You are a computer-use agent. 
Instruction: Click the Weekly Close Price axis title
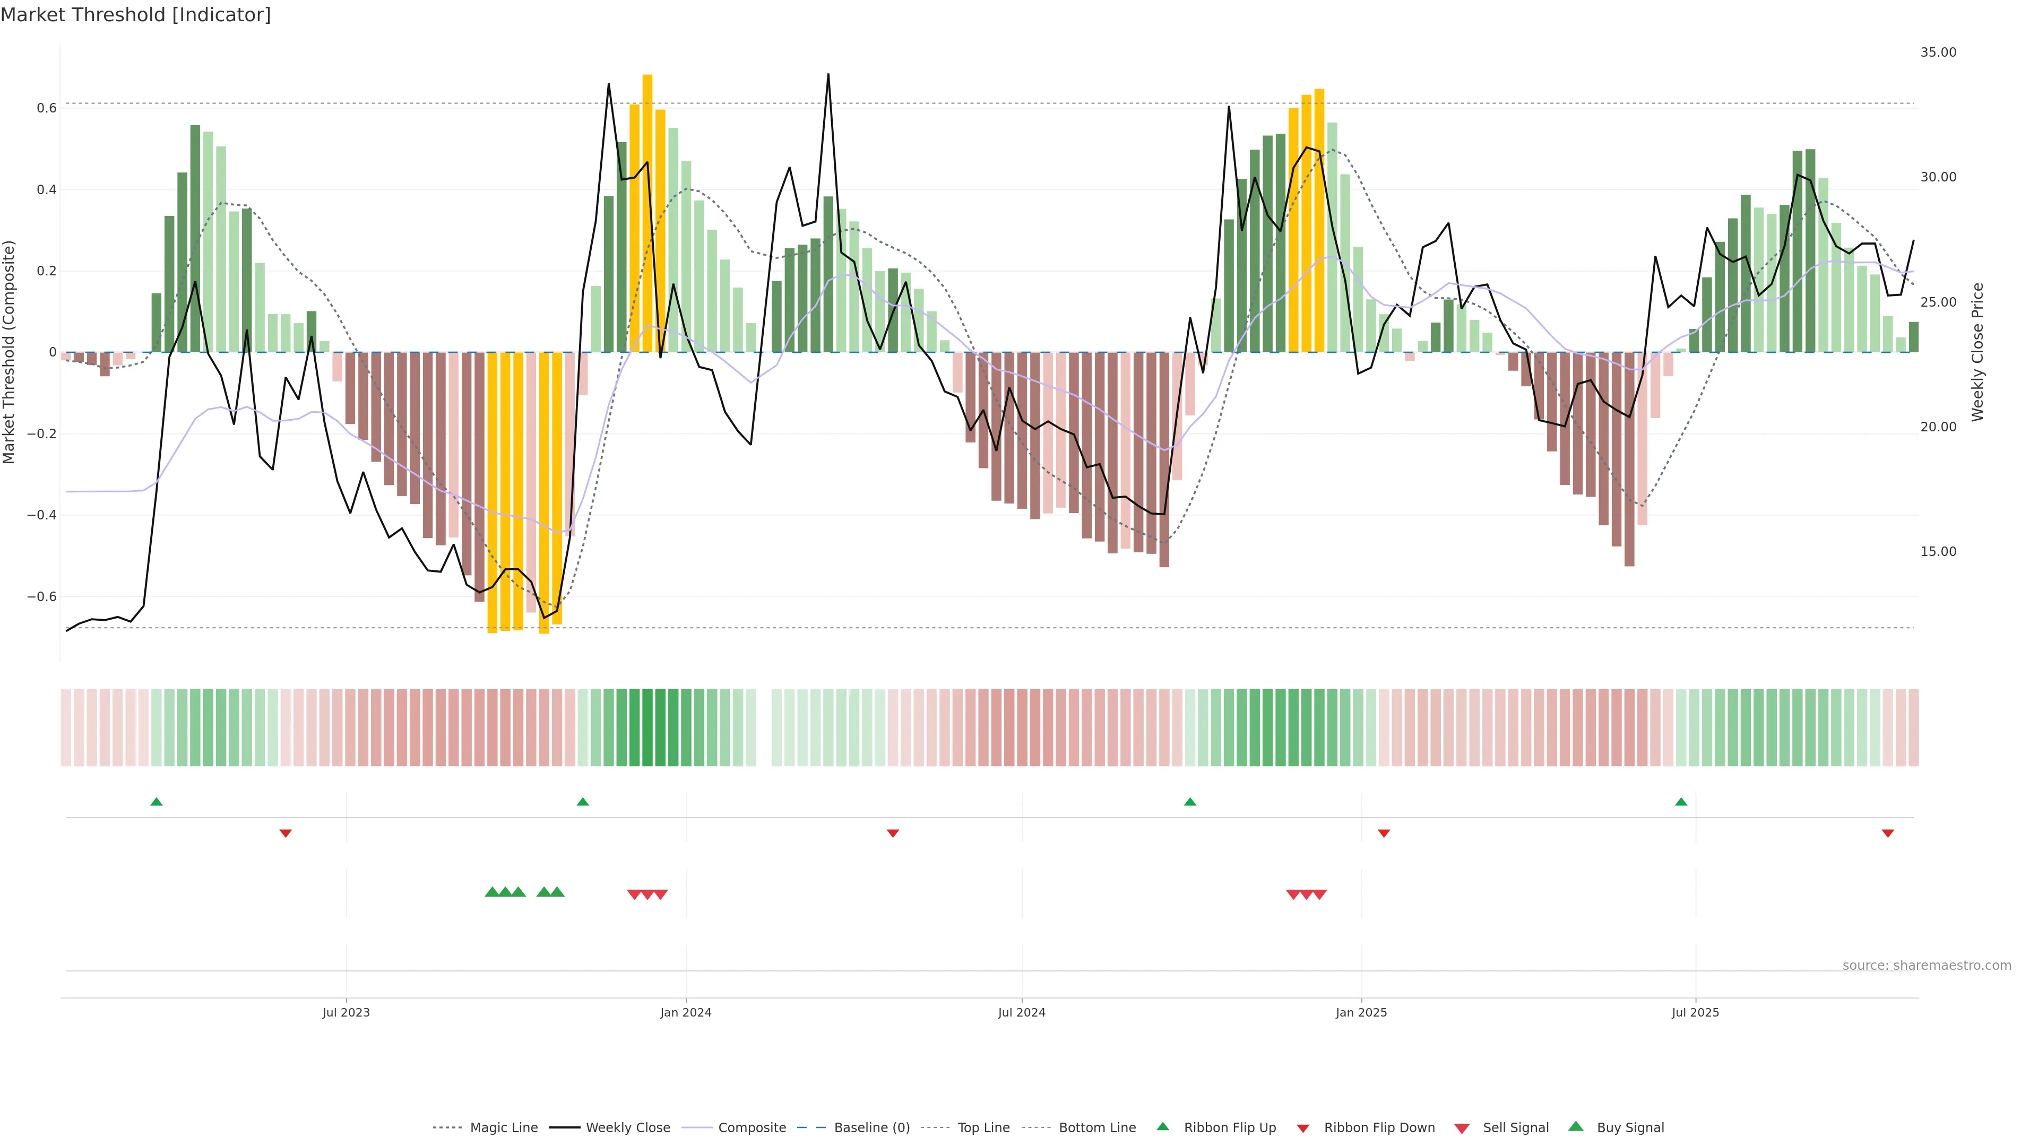point(1978,352)
